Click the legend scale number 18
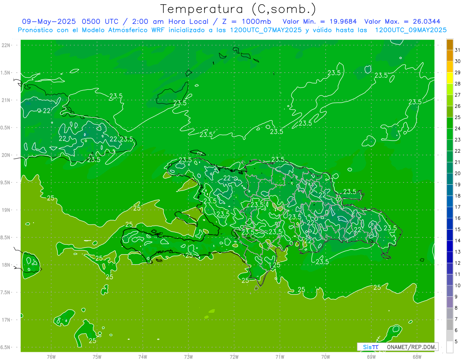468x362 pixels. pyautogui.click(x=457, y=196)
